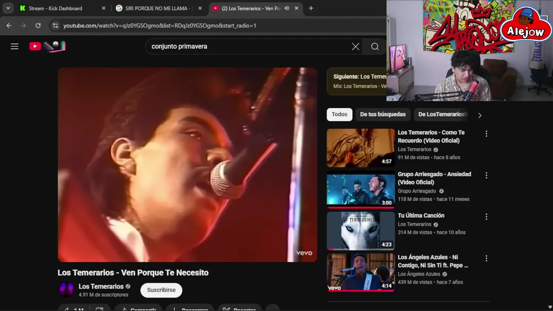This screenshot has width=553, height=311.
Task: Open title Grupo Arriesgado - Ansiedad
Action: click(434, 178)
